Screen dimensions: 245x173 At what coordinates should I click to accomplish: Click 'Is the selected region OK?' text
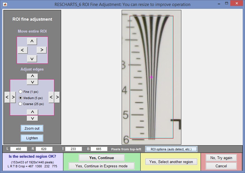coord(32,156)
